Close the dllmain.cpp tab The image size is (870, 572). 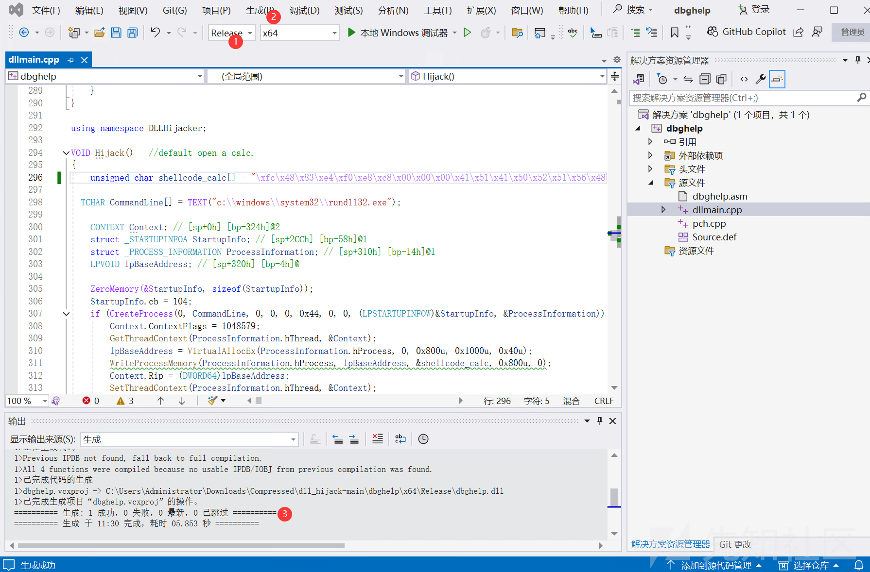point(85,60)
